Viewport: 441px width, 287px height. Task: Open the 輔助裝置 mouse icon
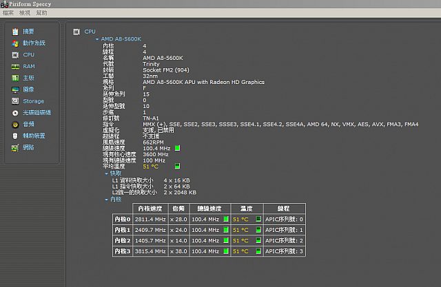click(x=15, y=136)
